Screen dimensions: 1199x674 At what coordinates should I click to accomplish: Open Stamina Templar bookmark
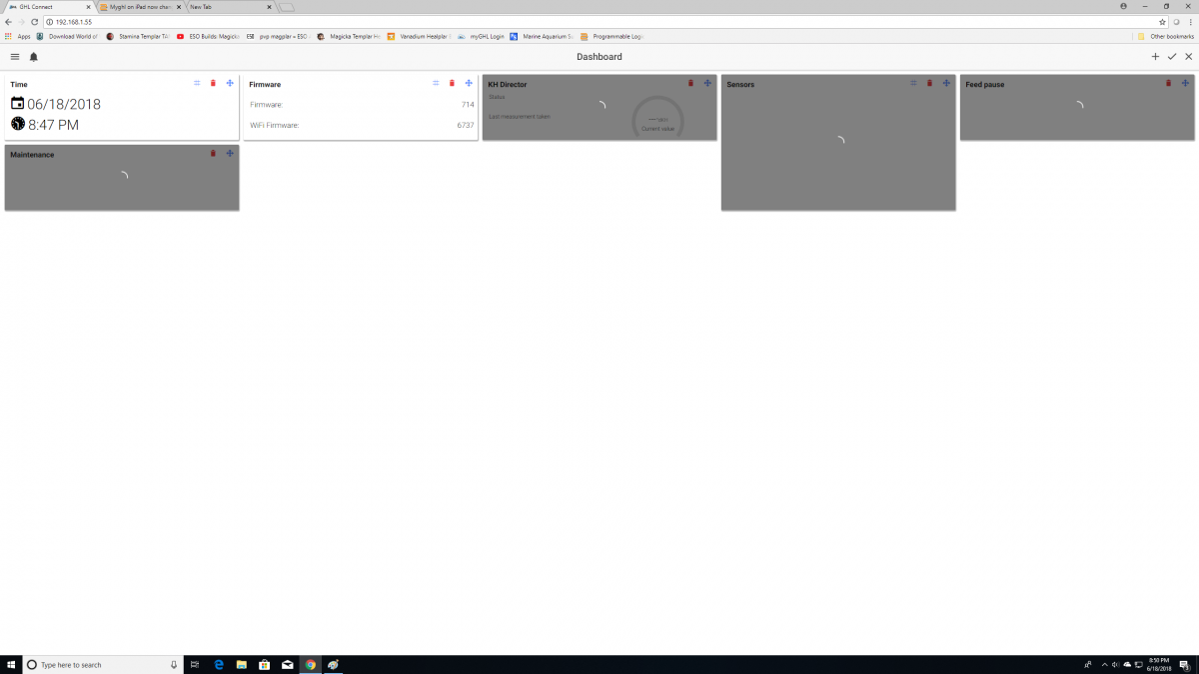(138, 36)
